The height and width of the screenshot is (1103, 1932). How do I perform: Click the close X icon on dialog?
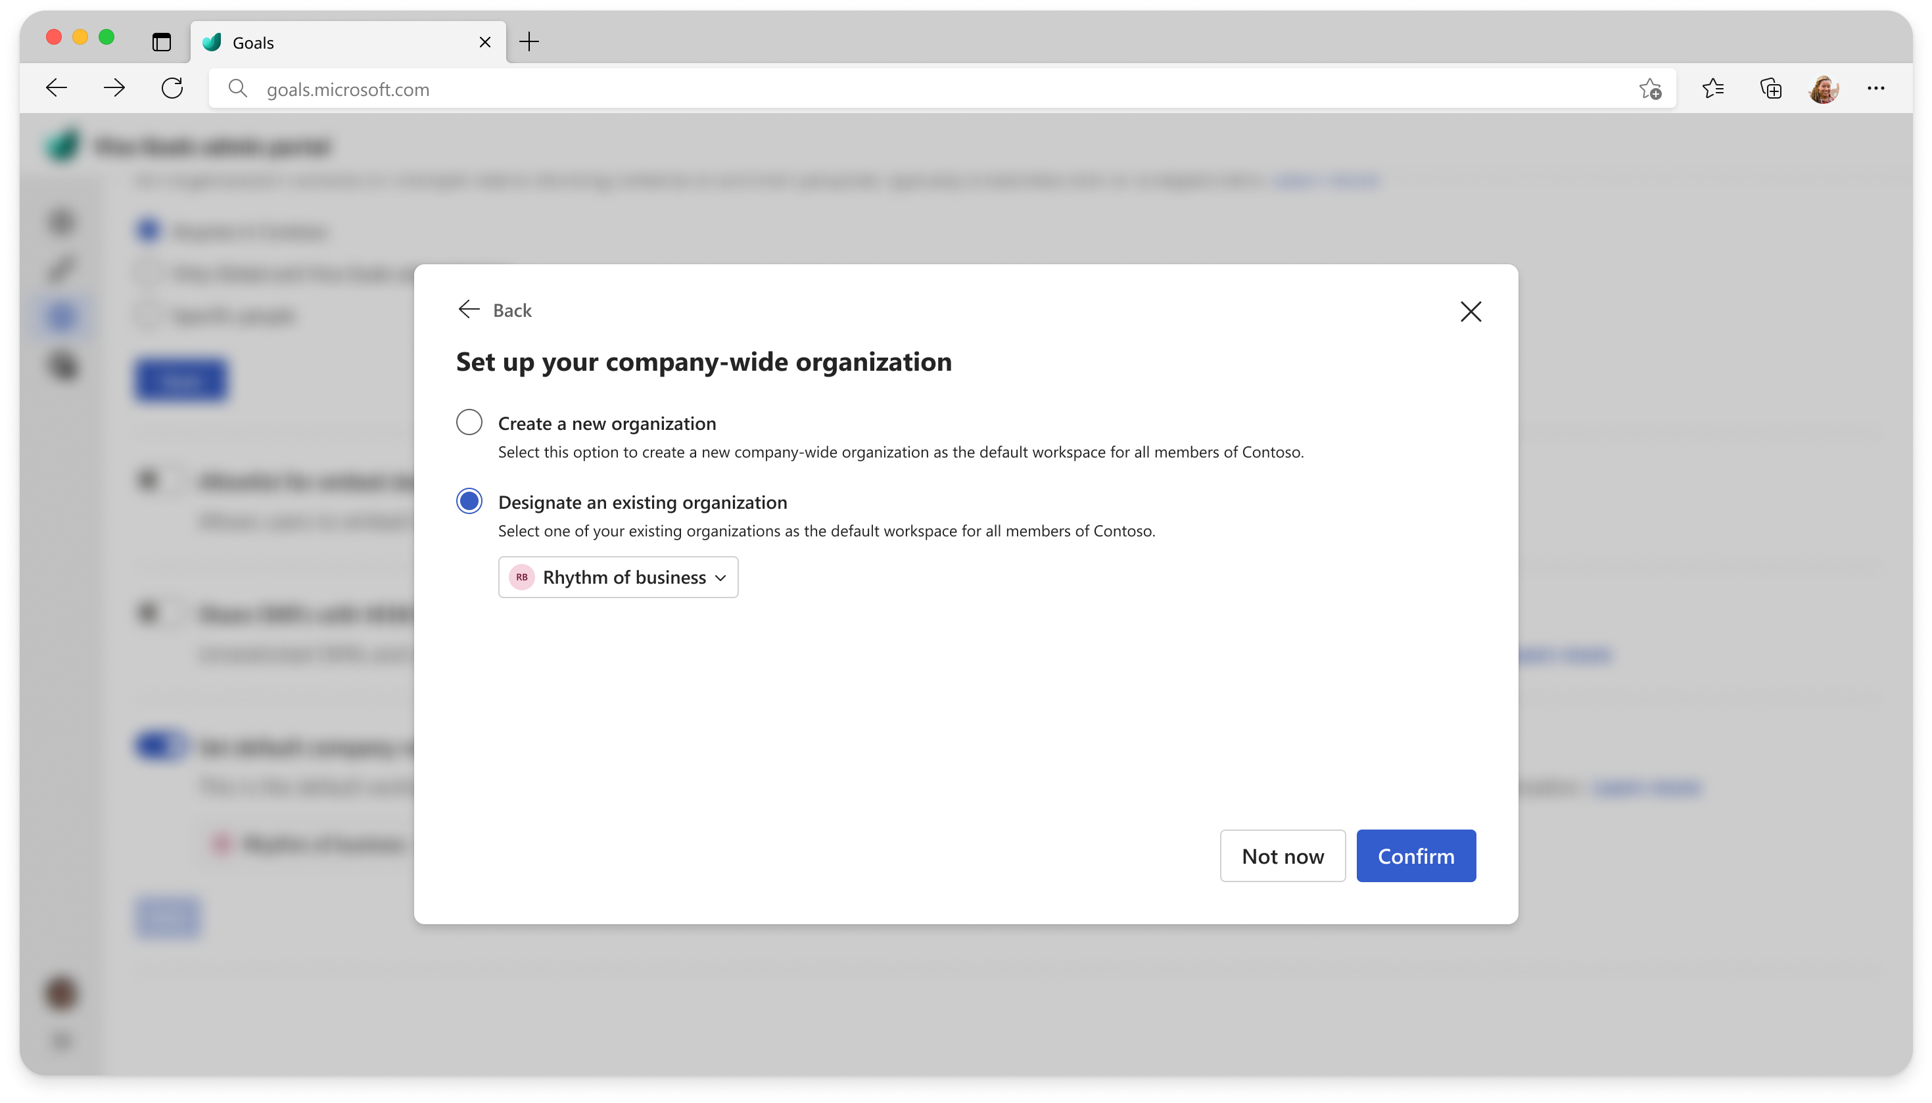point(1471,311)
